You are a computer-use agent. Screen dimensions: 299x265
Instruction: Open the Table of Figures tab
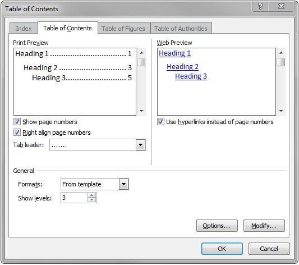coord(123,29)
